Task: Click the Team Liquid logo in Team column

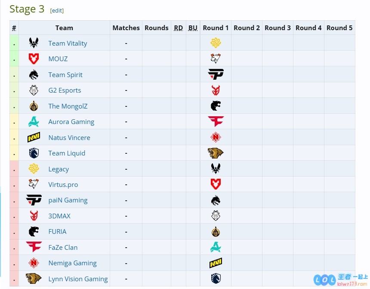Action: click(34, 153)
